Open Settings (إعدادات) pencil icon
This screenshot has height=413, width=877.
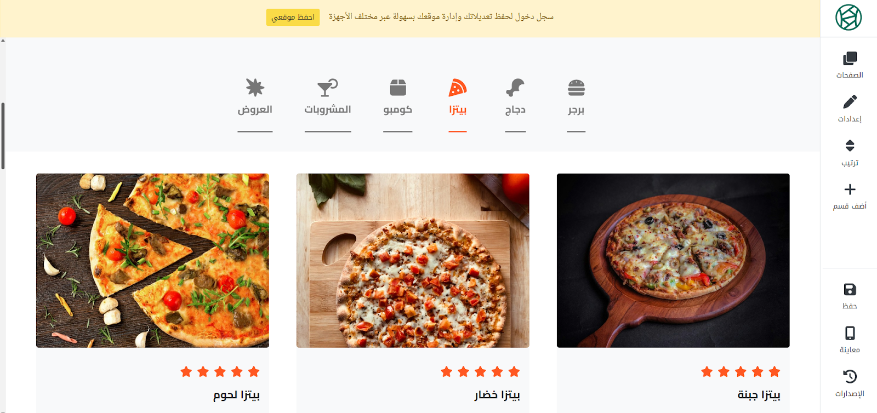coord(850,102)
